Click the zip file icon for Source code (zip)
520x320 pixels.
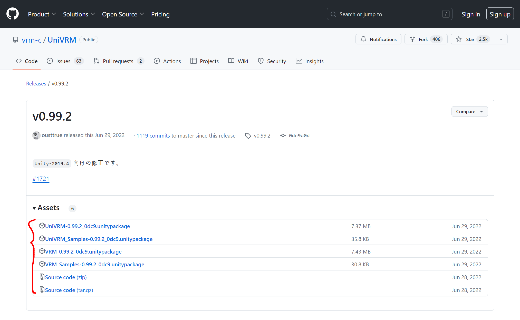[42, 277]
